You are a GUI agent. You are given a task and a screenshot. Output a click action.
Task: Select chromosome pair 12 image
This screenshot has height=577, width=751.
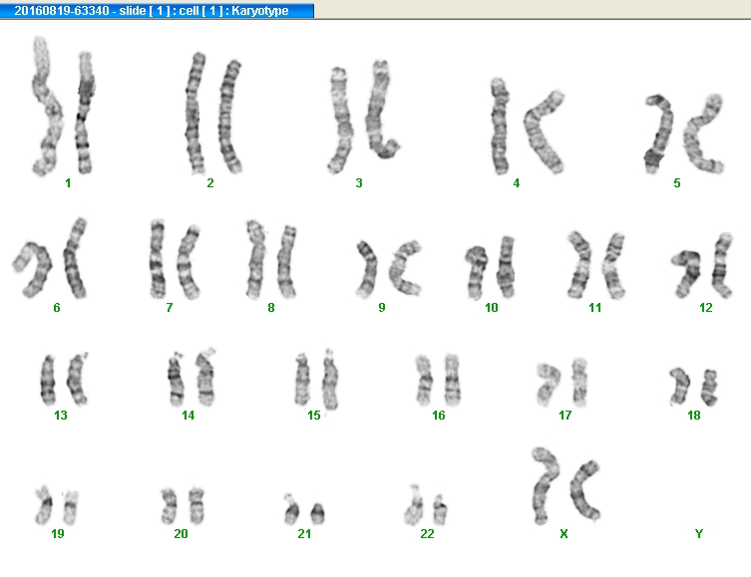tap(702, 265)
